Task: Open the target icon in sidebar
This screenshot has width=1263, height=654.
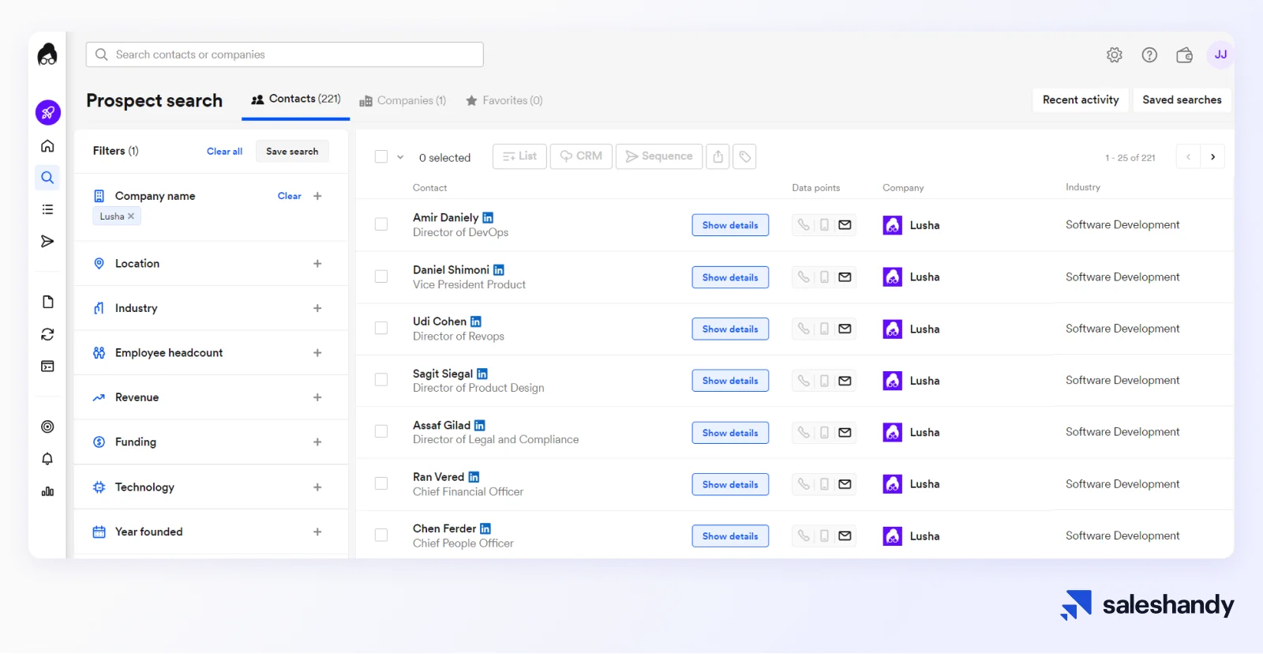Action: click(47, 427)
